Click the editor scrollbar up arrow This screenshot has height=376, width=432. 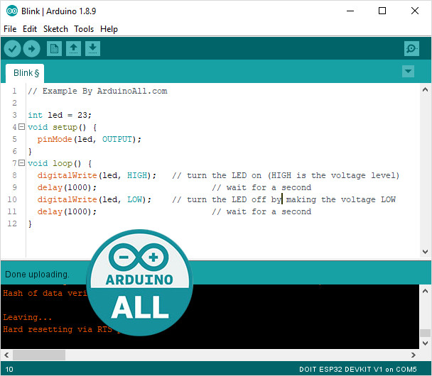point(425,89)
